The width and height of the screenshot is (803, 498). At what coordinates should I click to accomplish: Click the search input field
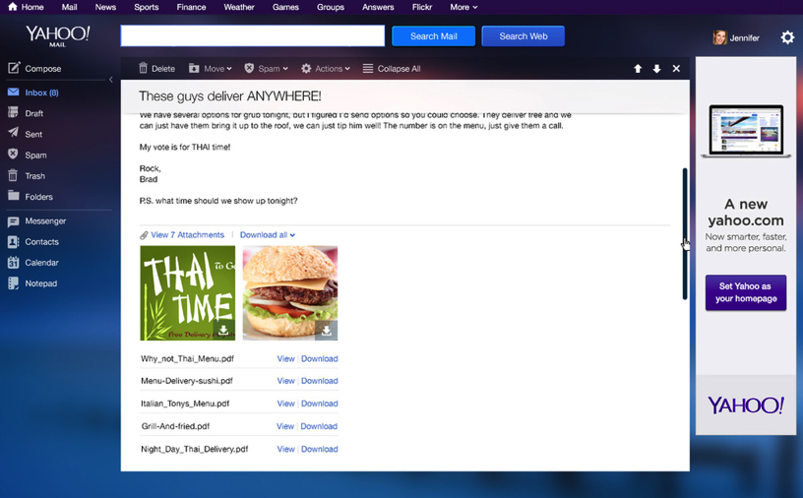(252, 36)
